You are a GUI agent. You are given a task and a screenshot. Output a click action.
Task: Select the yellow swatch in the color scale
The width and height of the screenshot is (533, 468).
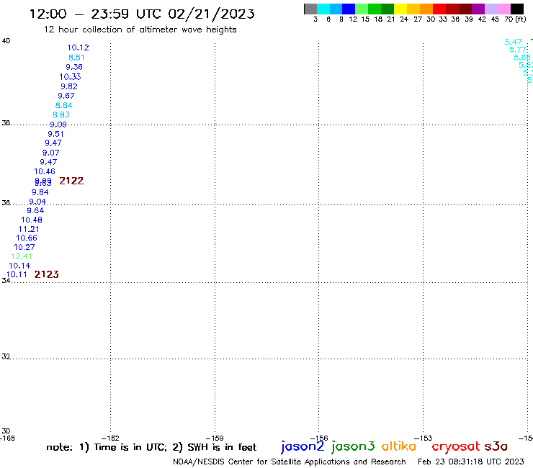click(x=400, y=9)
